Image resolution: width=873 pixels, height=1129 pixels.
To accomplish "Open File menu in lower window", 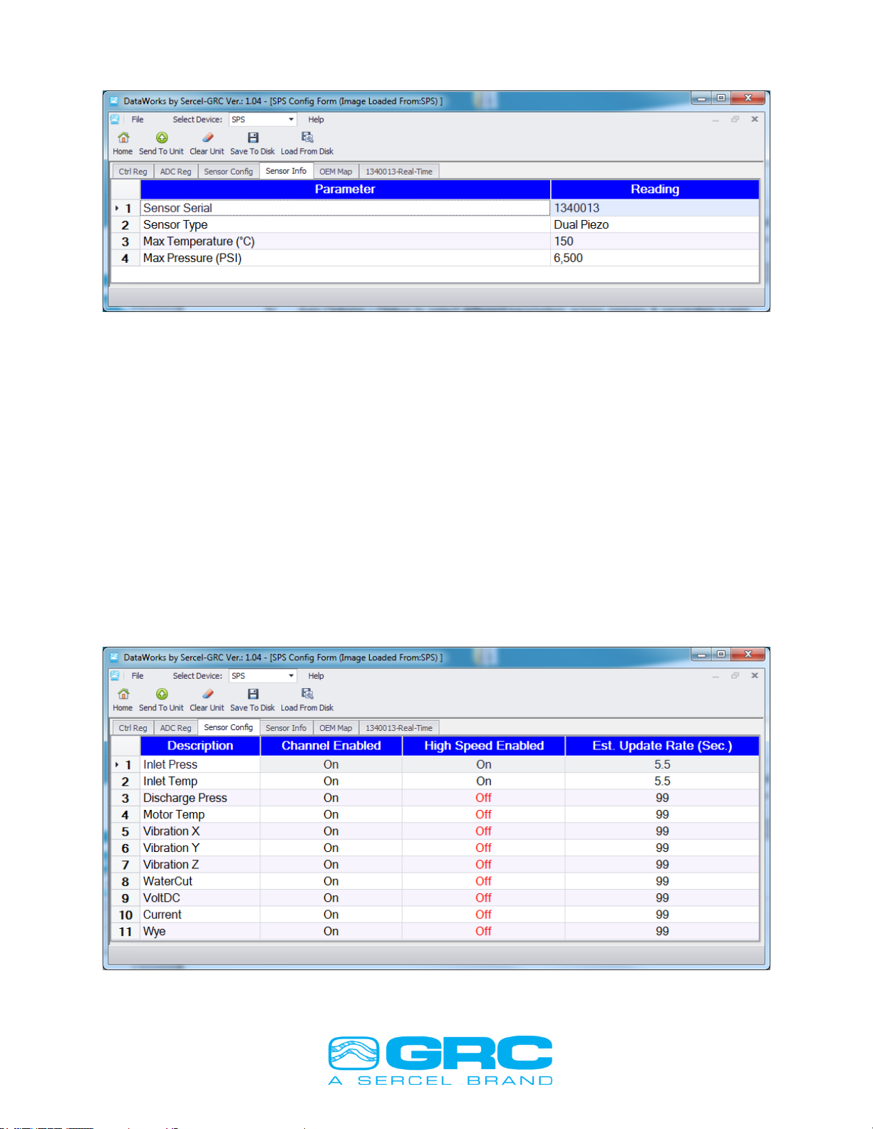I will point(138,676).
